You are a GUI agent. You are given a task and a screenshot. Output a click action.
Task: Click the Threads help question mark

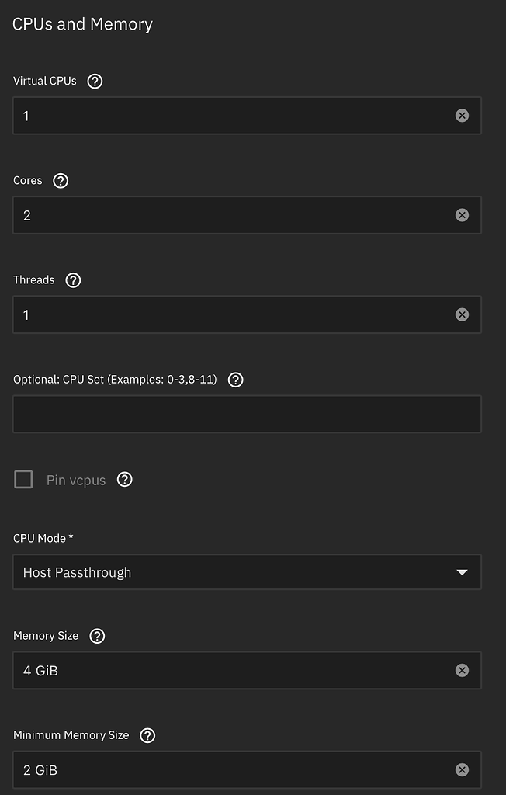click(73, 280)
